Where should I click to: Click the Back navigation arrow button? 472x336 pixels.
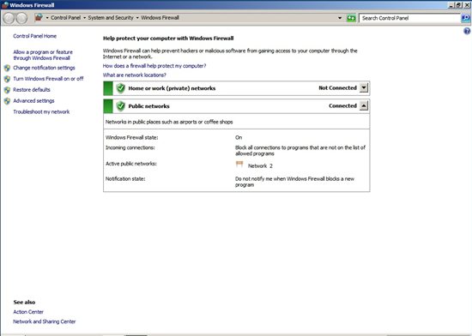[9, 18]
